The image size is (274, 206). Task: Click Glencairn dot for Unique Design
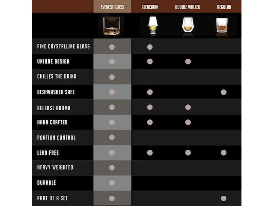click(150, 61)
